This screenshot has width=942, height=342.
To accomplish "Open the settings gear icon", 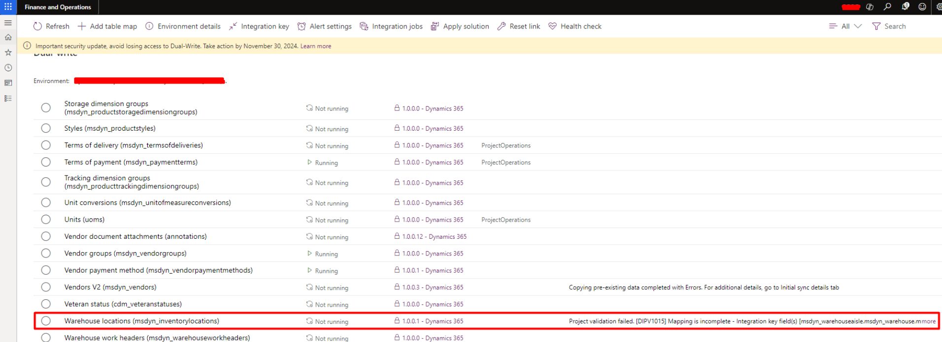I will click(x=939, y=7).
